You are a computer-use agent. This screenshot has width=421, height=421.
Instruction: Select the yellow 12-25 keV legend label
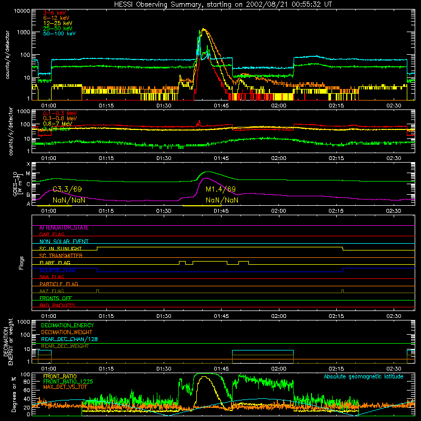tap(58, 23)
